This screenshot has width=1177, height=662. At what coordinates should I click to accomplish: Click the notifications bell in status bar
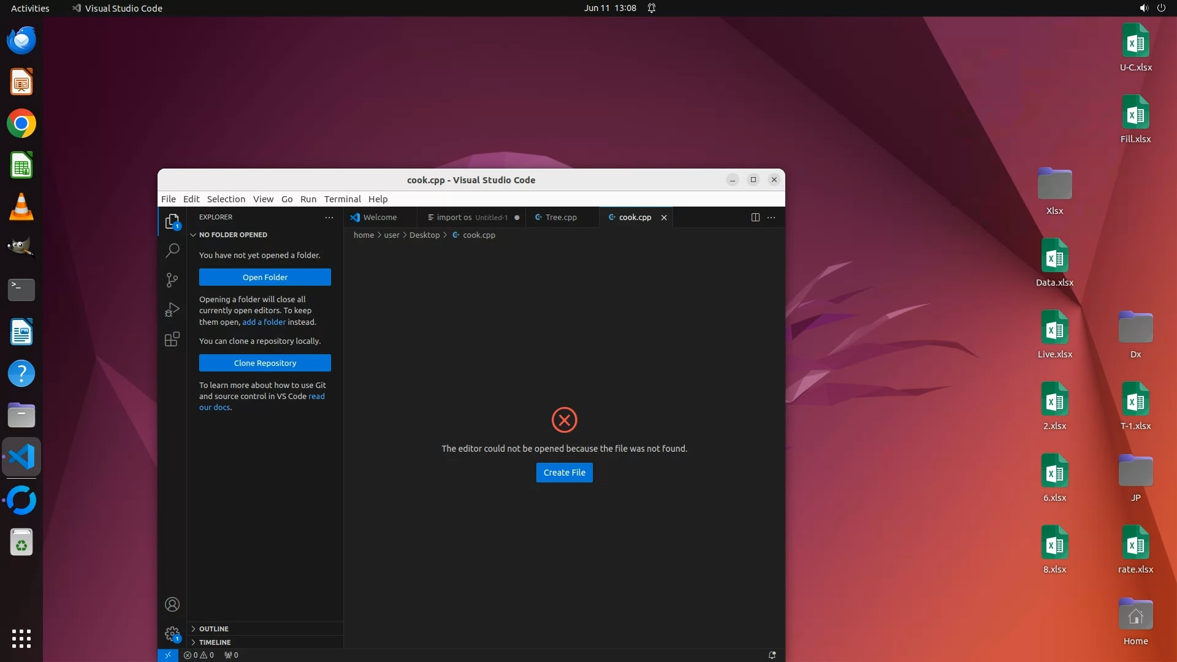772,655
